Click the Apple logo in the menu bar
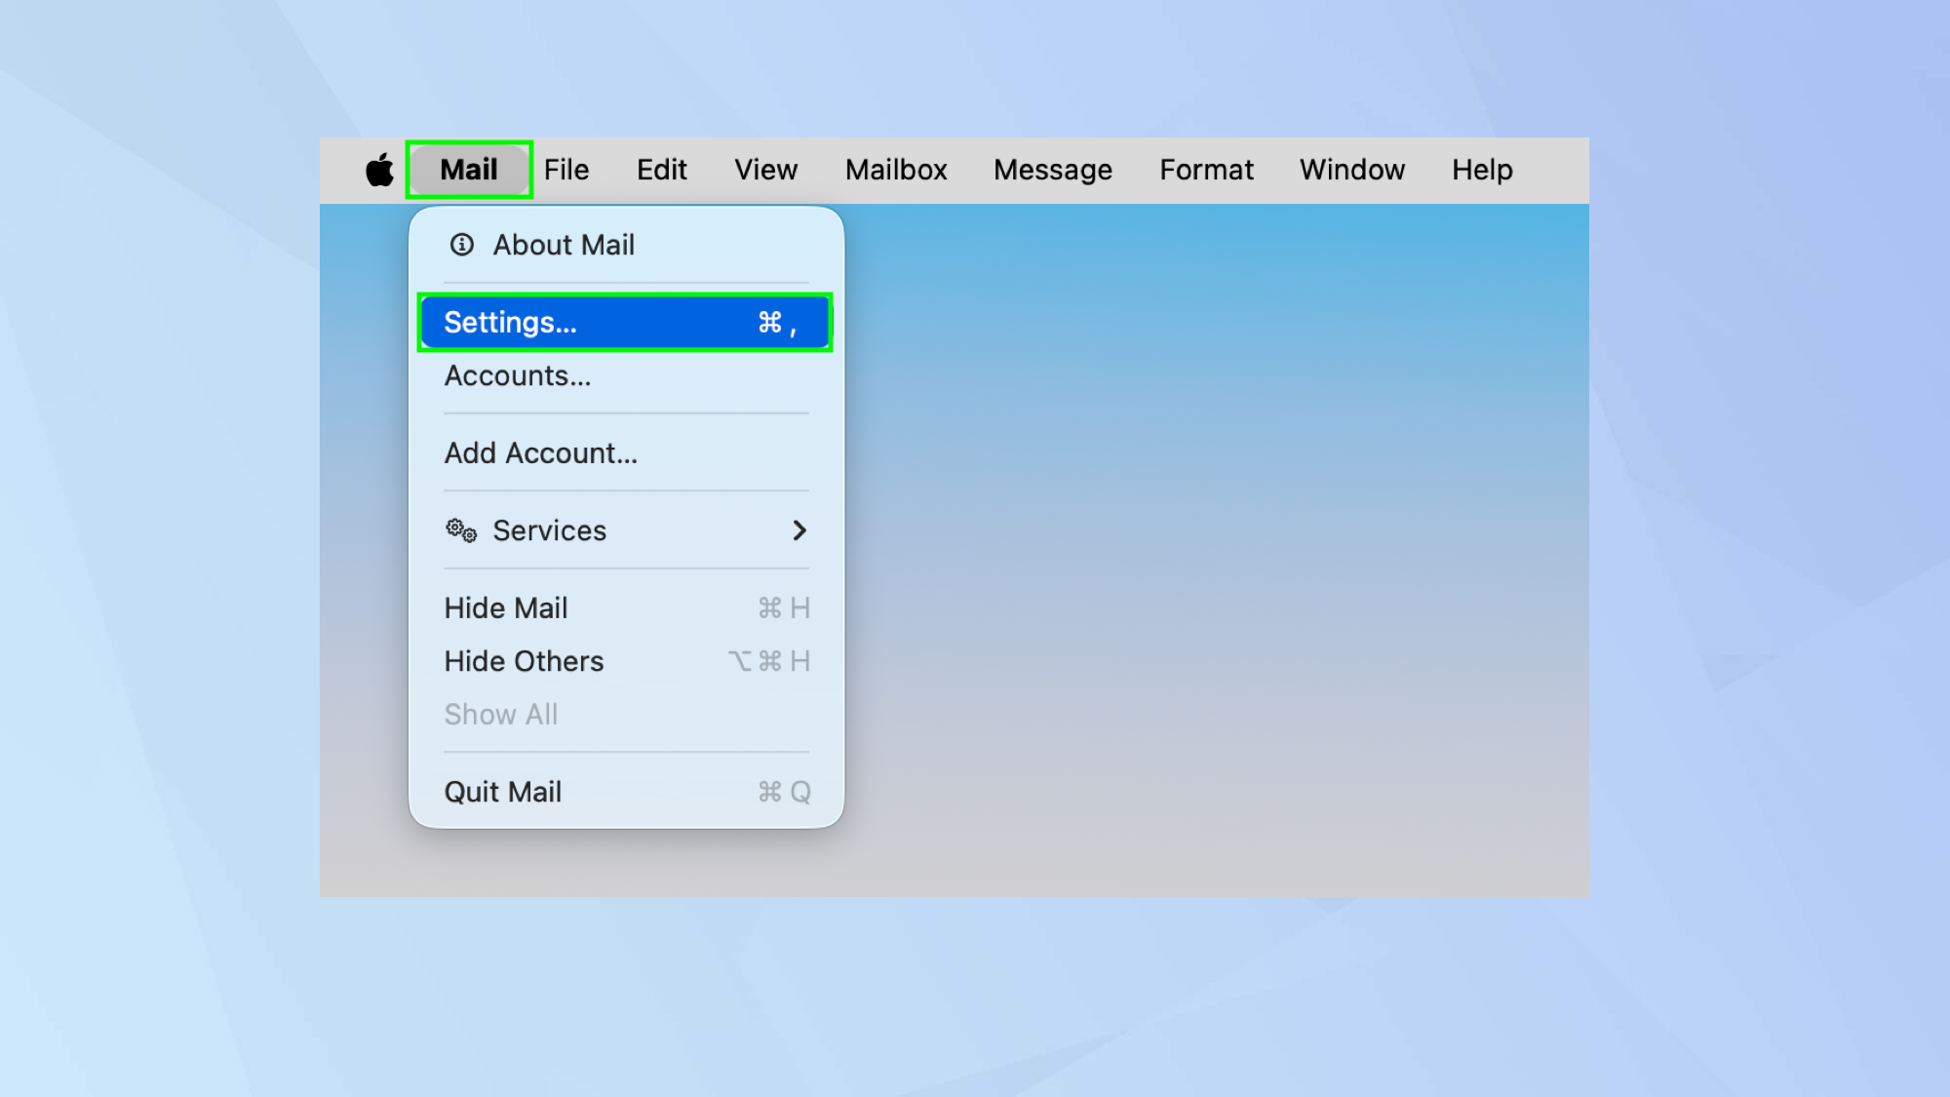Screen dimensions: 1950x1097 click(x=379, y=169)
